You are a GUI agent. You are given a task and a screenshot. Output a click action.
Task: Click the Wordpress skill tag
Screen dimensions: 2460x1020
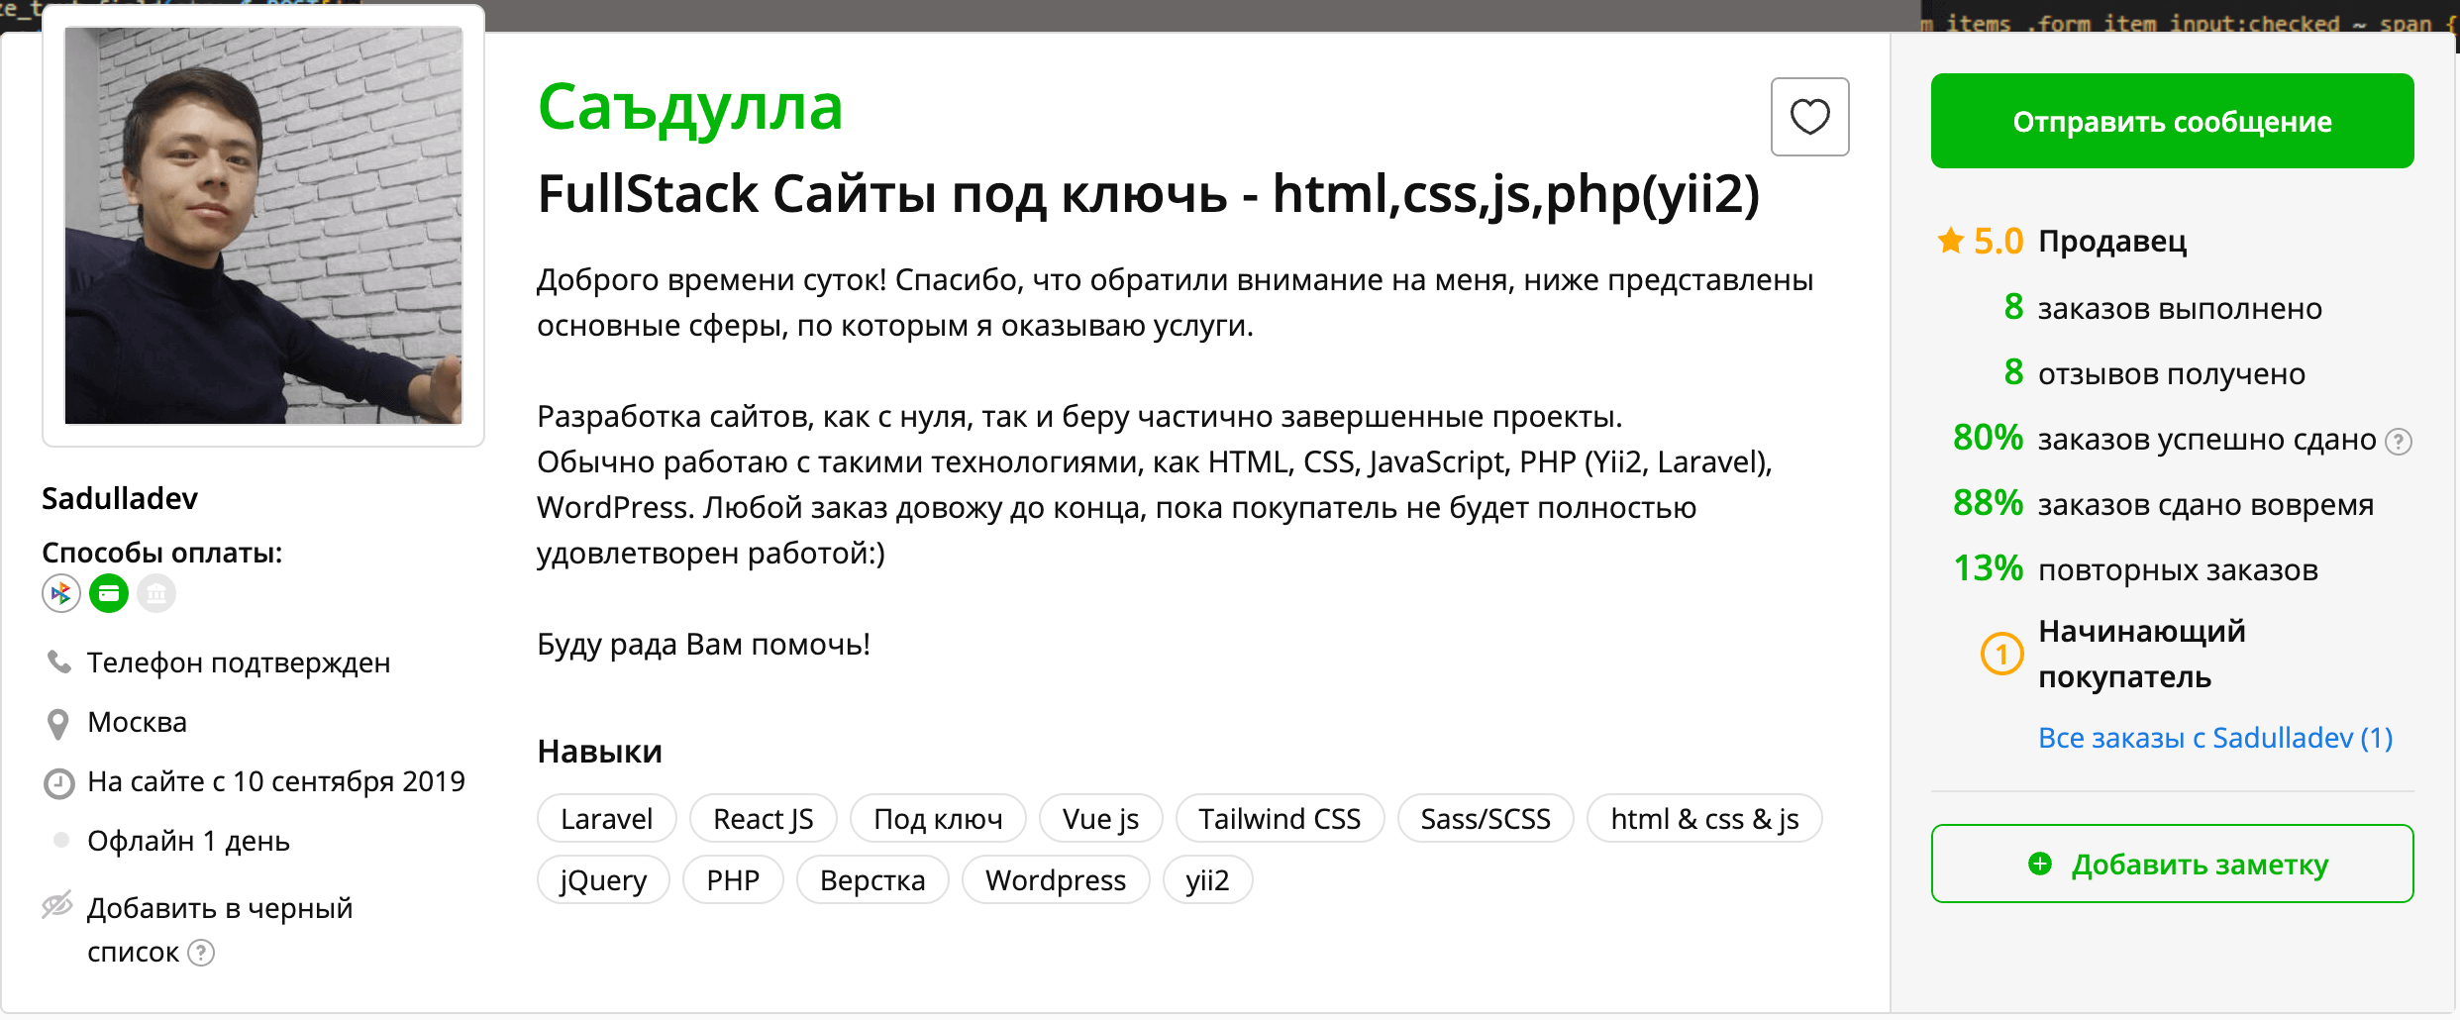pos(1055,880)
